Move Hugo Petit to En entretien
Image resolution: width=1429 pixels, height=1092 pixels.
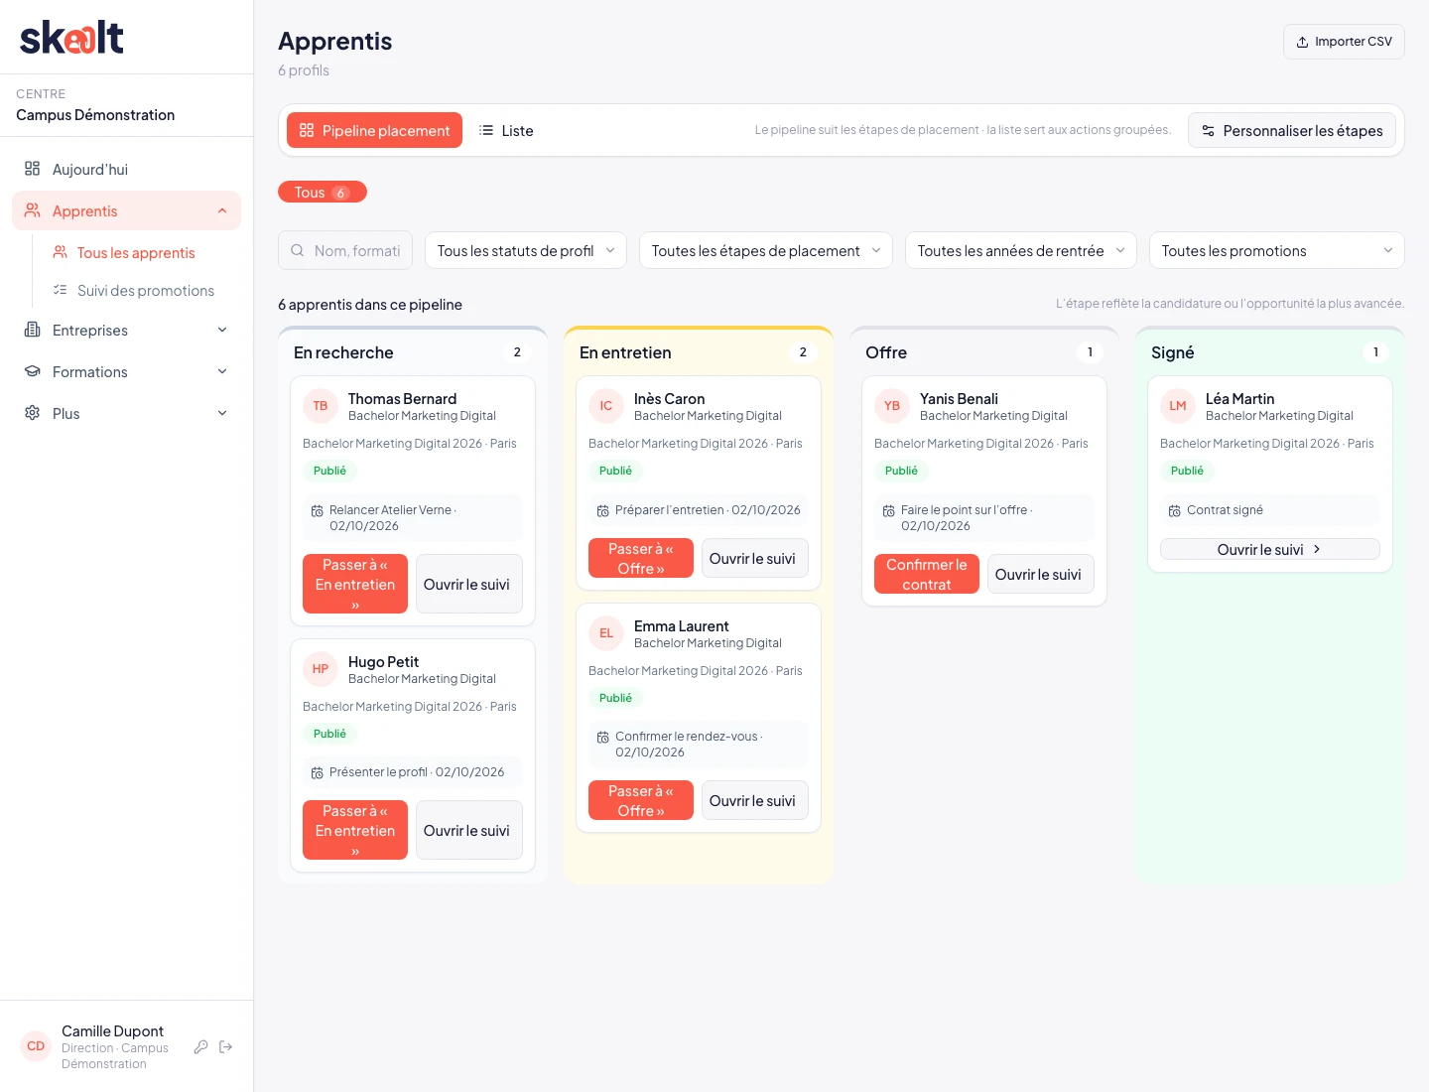pyautogui.click(x=355, y=830)
